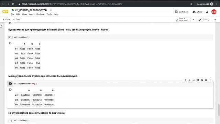Open the Help menu
This screenshot has height=124, width=220.
56,14
